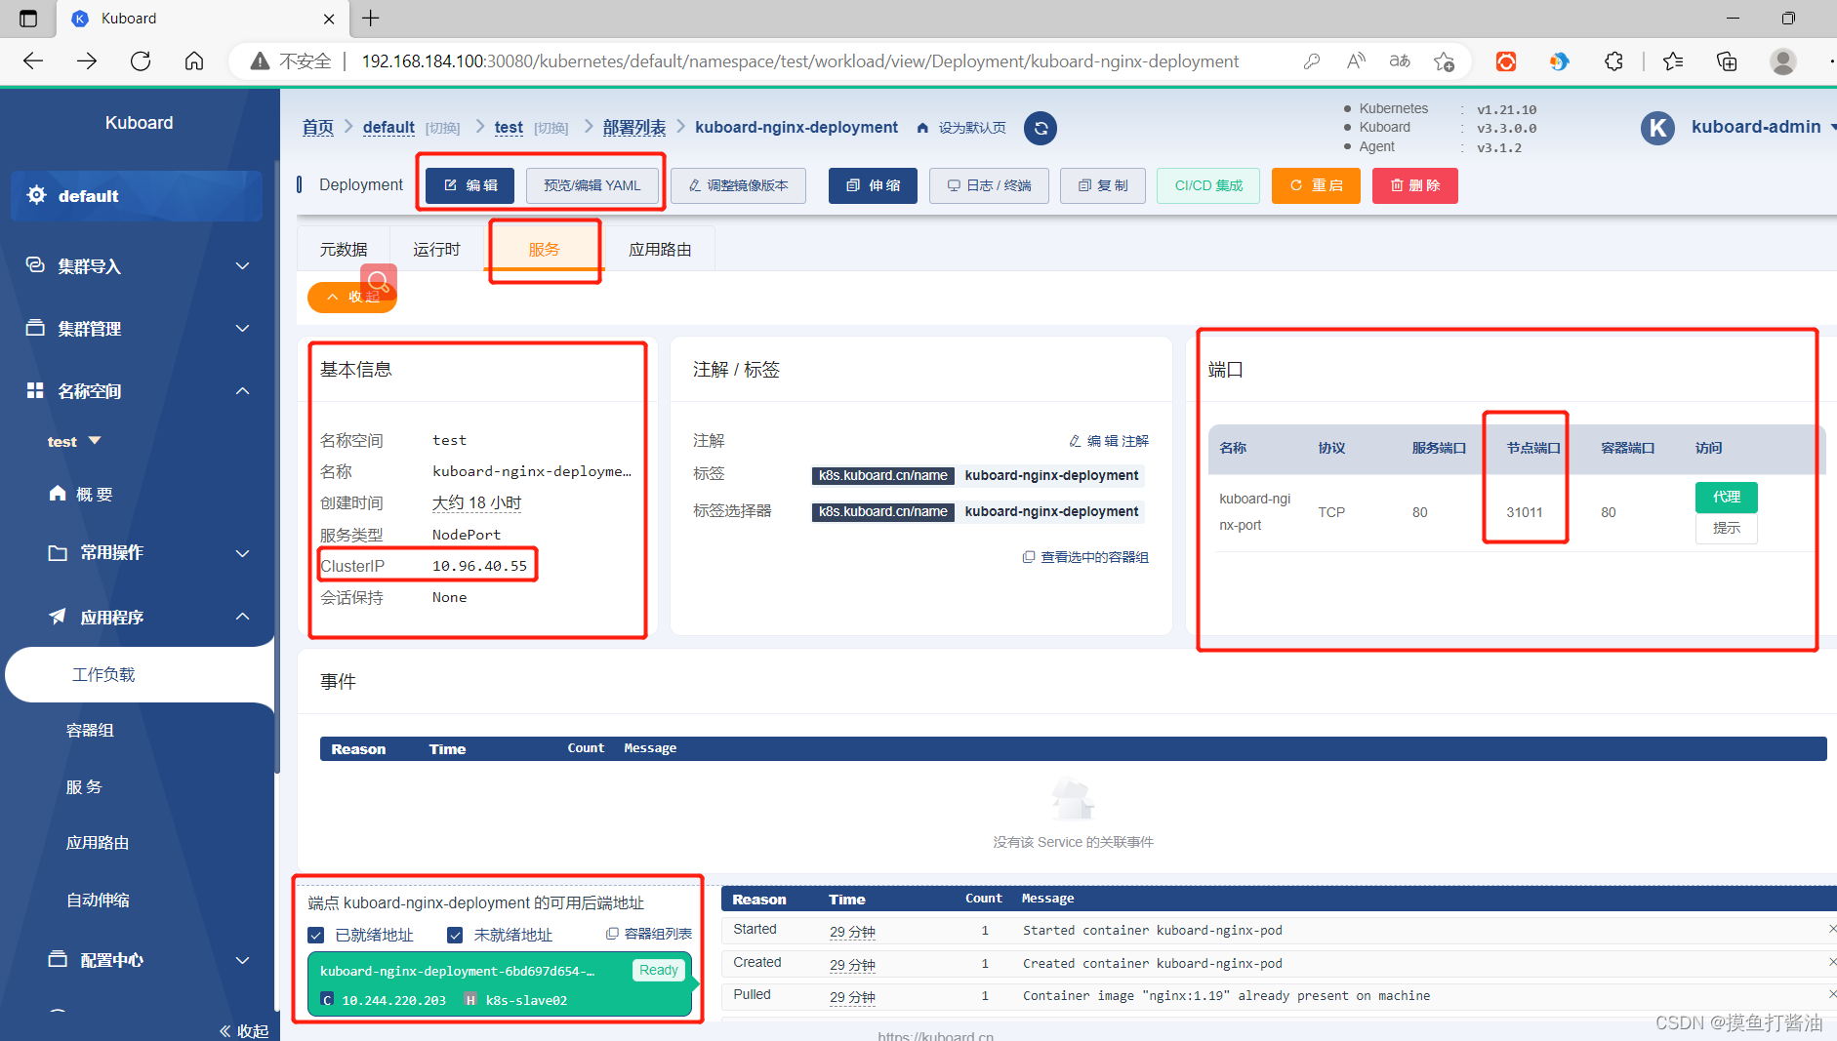Screen dimensions: 1837x1041
Task: Toggle the 已就绪地址 checkbox
Action: point(316,935)
